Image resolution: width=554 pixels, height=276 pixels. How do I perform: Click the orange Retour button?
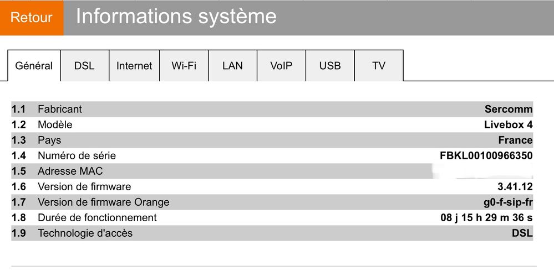32,17
